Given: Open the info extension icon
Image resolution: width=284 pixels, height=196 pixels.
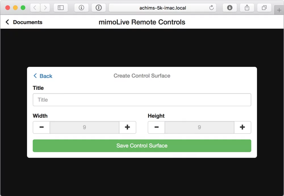Looking at the screenshot, I should 81,8.
